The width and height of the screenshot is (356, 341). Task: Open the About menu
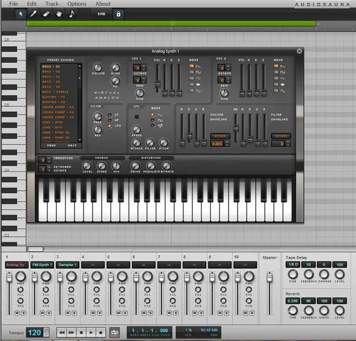click(x=103, y=4)
